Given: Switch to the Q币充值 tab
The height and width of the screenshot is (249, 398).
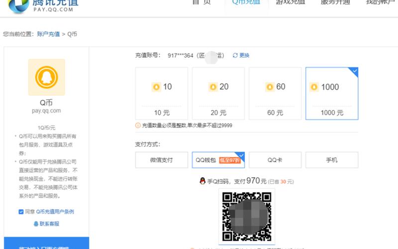Looking at the screenshot, I should click(246, 2).
